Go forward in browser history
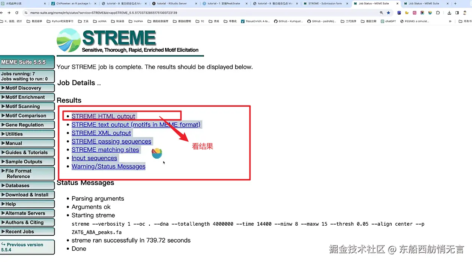The width and height of the screenshot is (472, 262). pos(9,13)
